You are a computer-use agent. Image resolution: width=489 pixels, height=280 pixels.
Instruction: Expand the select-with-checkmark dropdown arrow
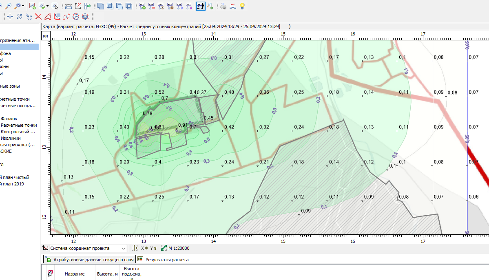pyautogui.click(x=47, y=6)
